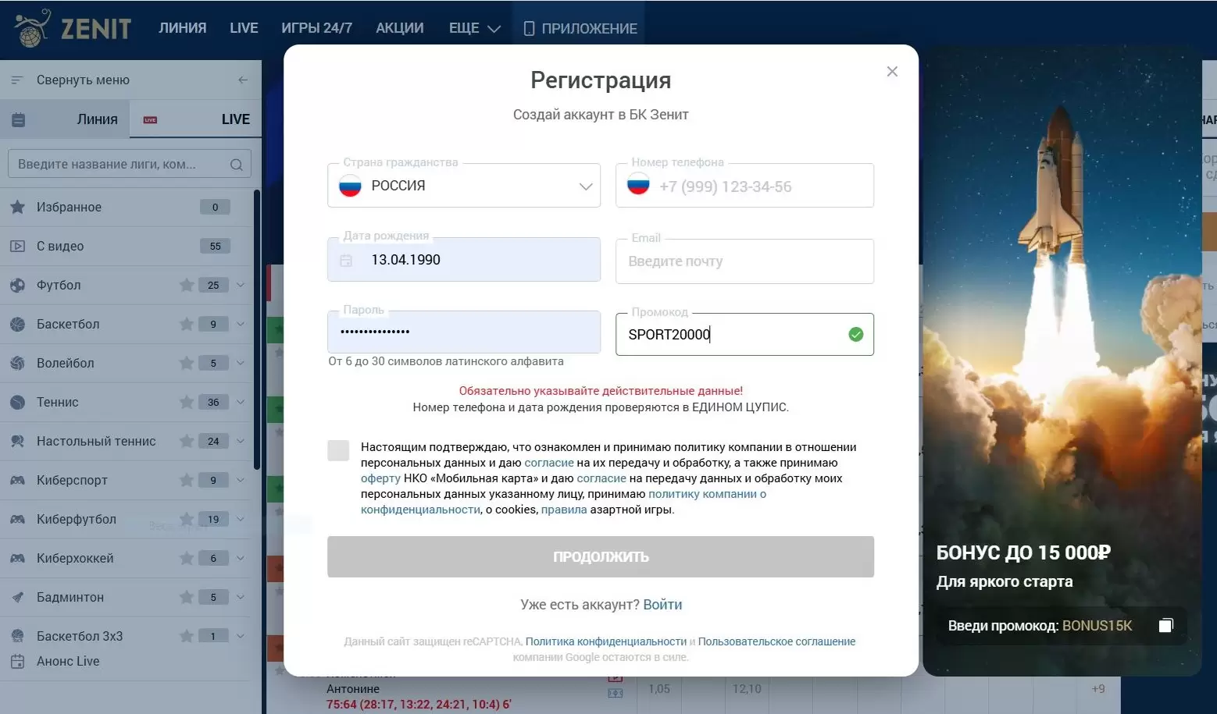Select the Баскетбол sport icon
Screen dimensions: 1217x714
[x=20, y=324]
